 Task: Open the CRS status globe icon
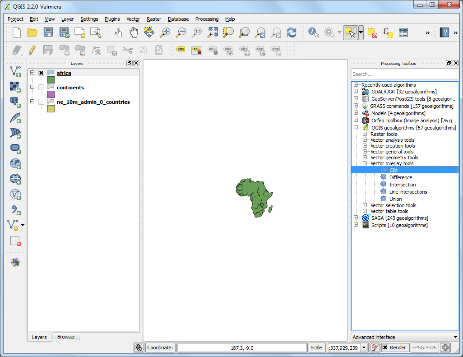click(445, 348)
